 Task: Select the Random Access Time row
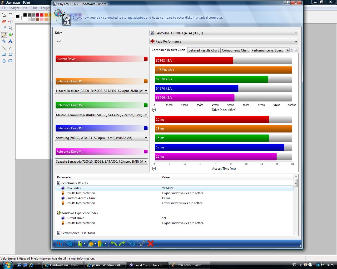coord(175,198)
